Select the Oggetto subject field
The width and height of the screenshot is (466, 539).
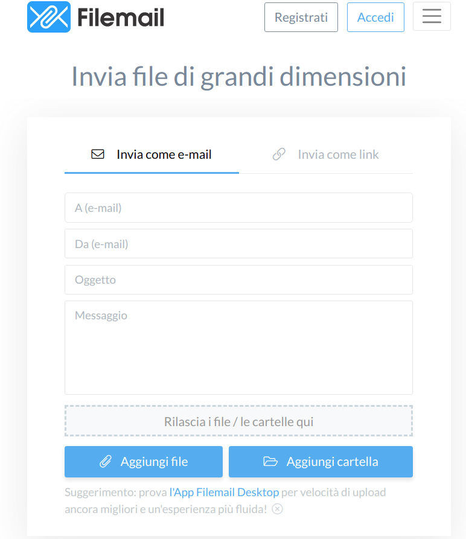(x=238, y=279)
